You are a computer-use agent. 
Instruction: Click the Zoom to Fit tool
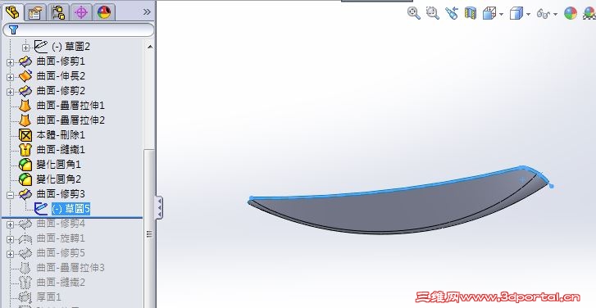click(x=413, y=13)
